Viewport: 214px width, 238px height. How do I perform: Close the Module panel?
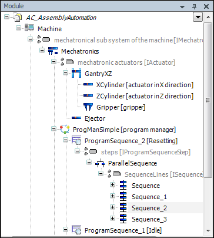point(206,6)
